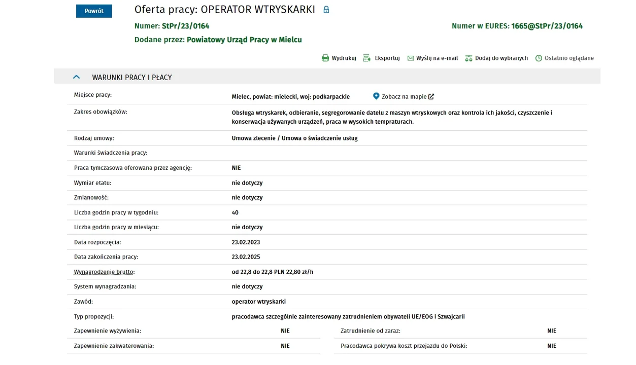Image resolution: width=636 pixels, height=365 pixels.
Task: Click the Wydrukuj printer icon
Action: click(x=325, y=58)
